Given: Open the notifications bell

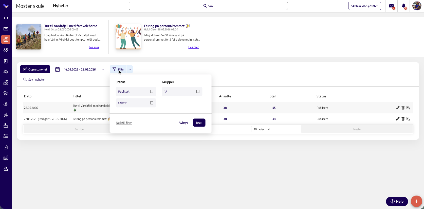Looking at the screenshot, I should [x=404, y=6].
